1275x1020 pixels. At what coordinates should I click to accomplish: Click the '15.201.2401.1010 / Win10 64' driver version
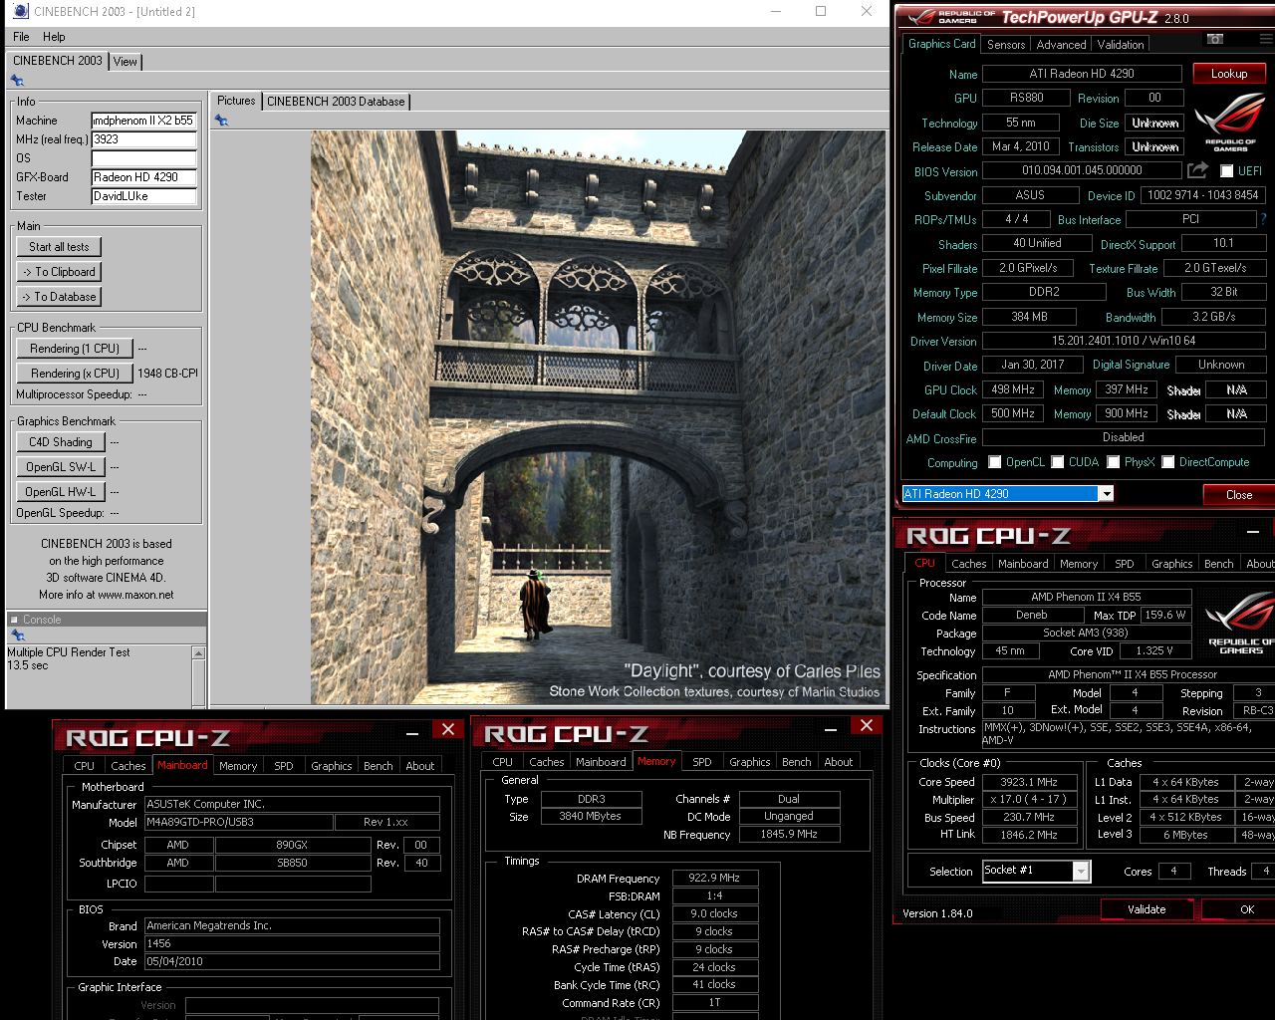pos(1123,341)
